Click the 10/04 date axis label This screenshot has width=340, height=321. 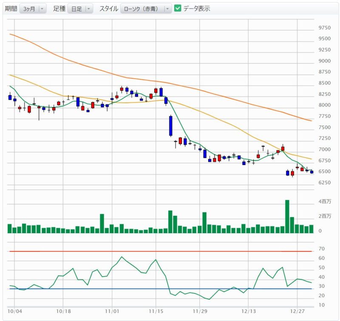pos(15,311)
